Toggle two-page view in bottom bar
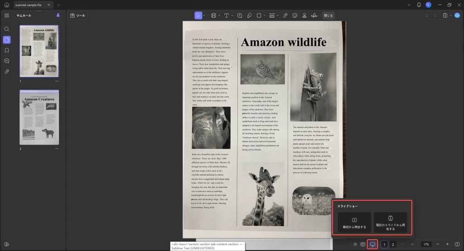This screenshot has width=464, height=251. click(363, 244)
